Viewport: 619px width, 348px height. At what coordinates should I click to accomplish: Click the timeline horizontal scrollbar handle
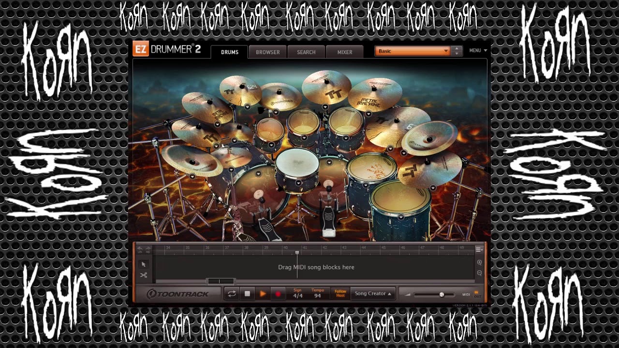coord(221,281)
